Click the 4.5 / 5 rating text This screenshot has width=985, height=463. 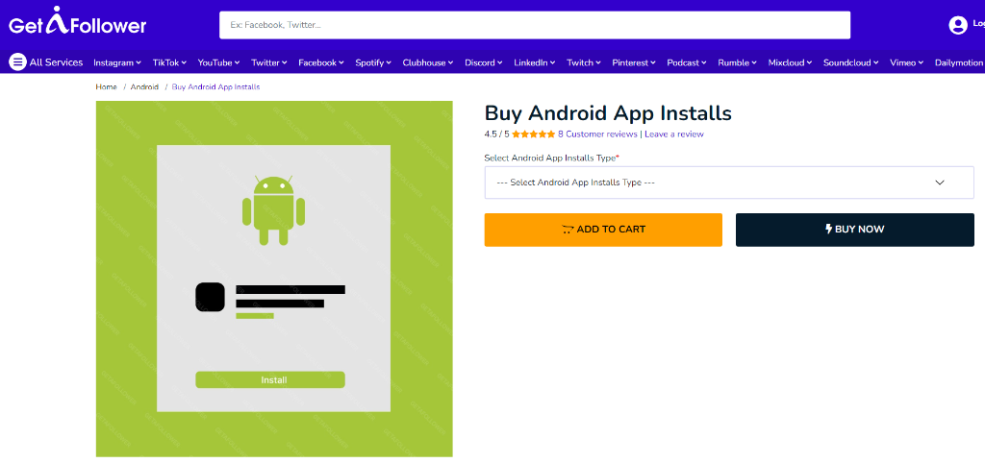pos(497,134)
